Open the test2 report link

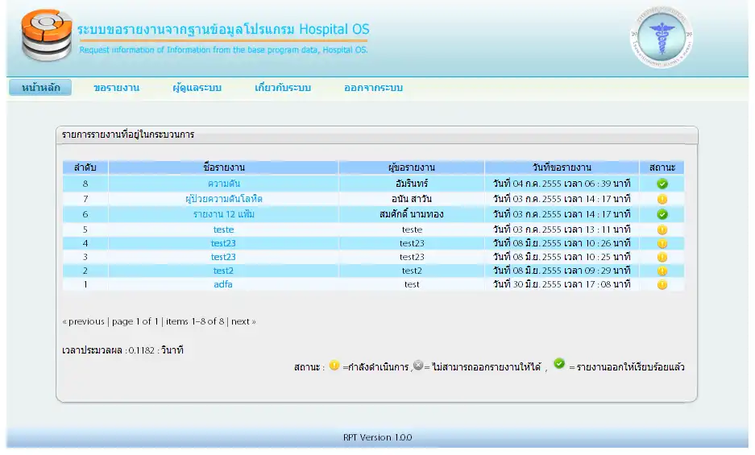pos(223,271)
